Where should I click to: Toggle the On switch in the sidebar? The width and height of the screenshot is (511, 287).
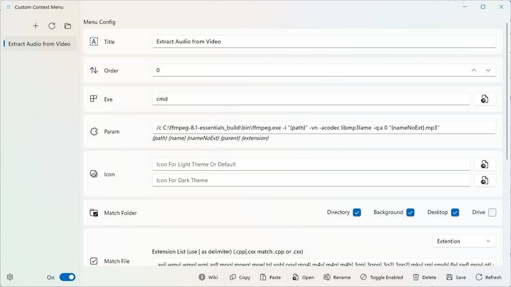point(68,277)
